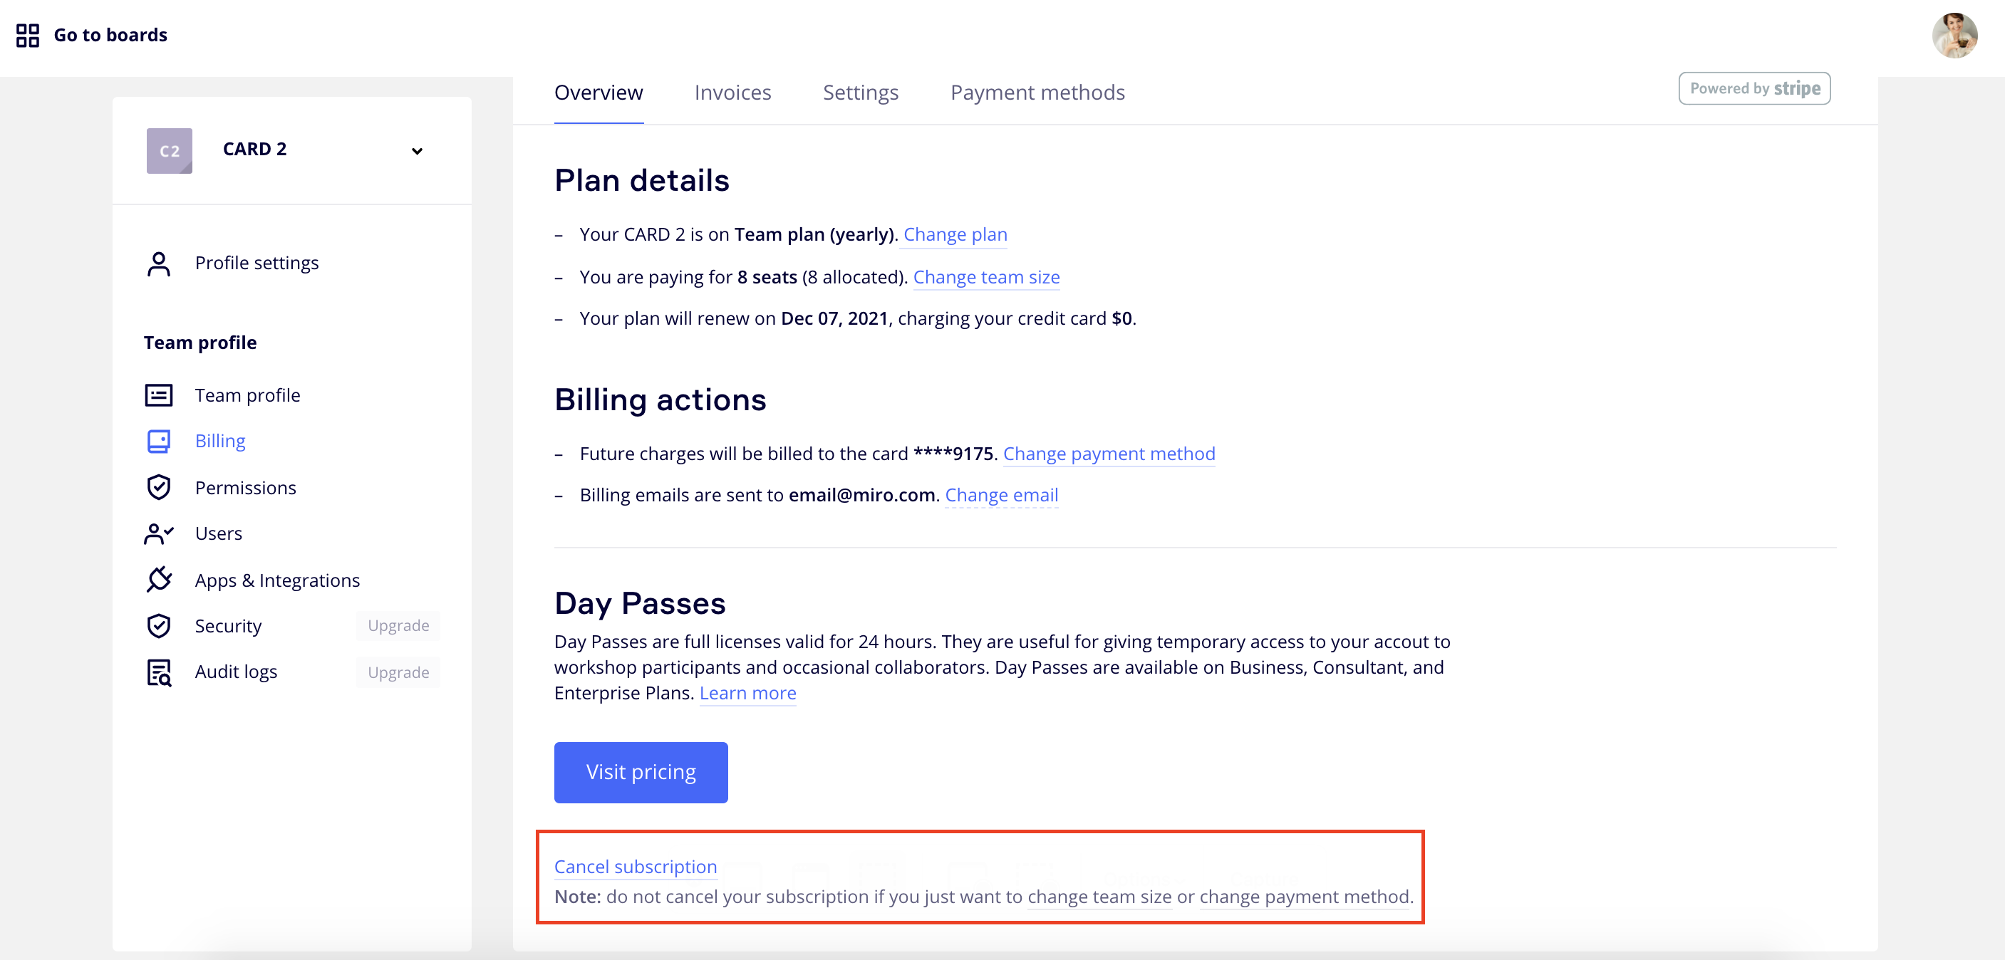Click the Apps & Integrations plug icon

click(159, 580)
